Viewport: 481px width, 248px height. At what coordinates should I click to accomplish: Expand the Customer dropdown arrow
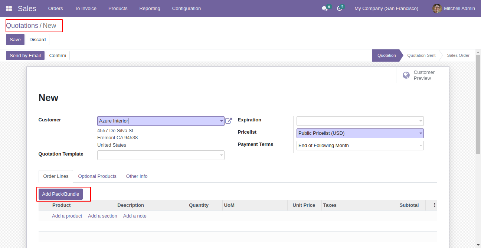221,121
